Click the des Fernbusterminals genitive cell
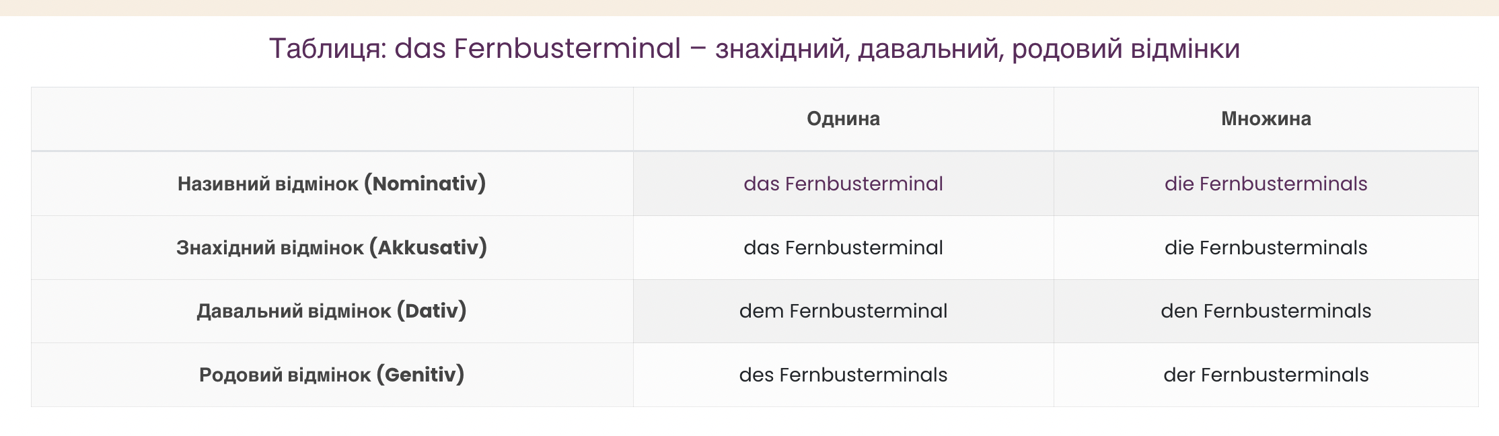This screenshot has width=1499, height=436. 843,375
